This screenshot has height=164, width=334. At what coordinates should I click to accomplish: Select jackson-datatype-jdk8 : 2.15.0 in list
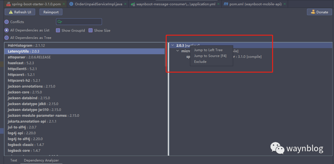[84, 104]
